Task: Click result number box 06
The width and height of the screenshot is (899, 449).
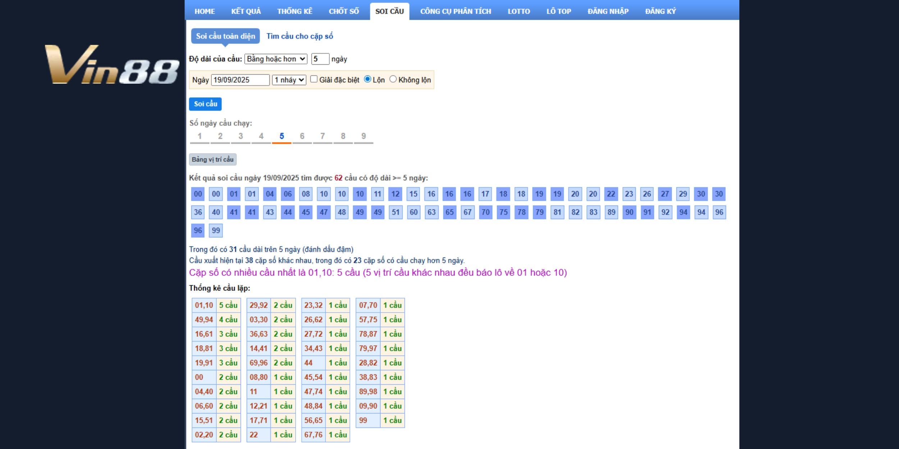Action: (288, 194)
